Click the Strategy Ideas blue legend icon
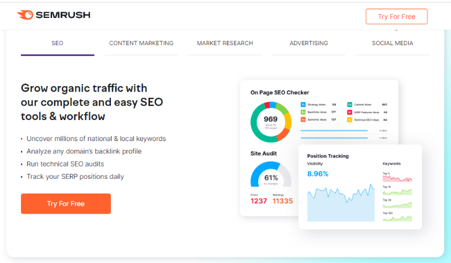Screen dimensions: 451x263 [303, 105]
